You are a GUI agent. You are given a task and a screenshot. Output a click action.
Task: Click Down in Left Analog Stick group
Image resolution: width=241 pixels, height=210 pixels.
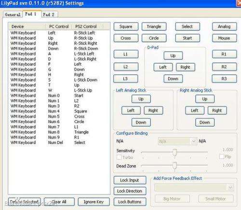pos(141,123)
